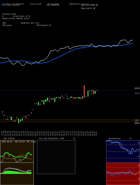Screen dimensions: 140x185
Task: Open the ADX line mini chart
Action: click(17, 151)
